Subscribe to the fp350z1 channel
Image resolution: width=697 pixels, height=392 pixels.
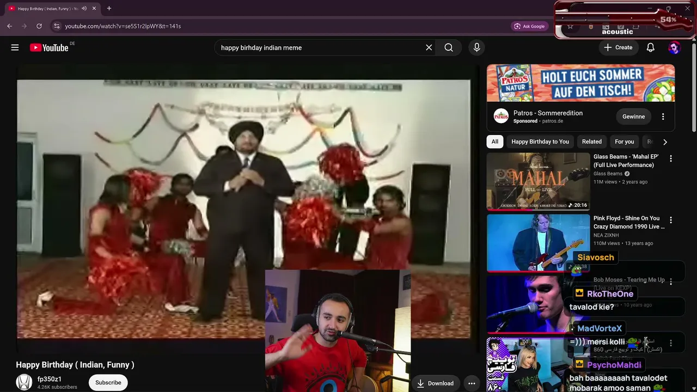coord(108,382)
